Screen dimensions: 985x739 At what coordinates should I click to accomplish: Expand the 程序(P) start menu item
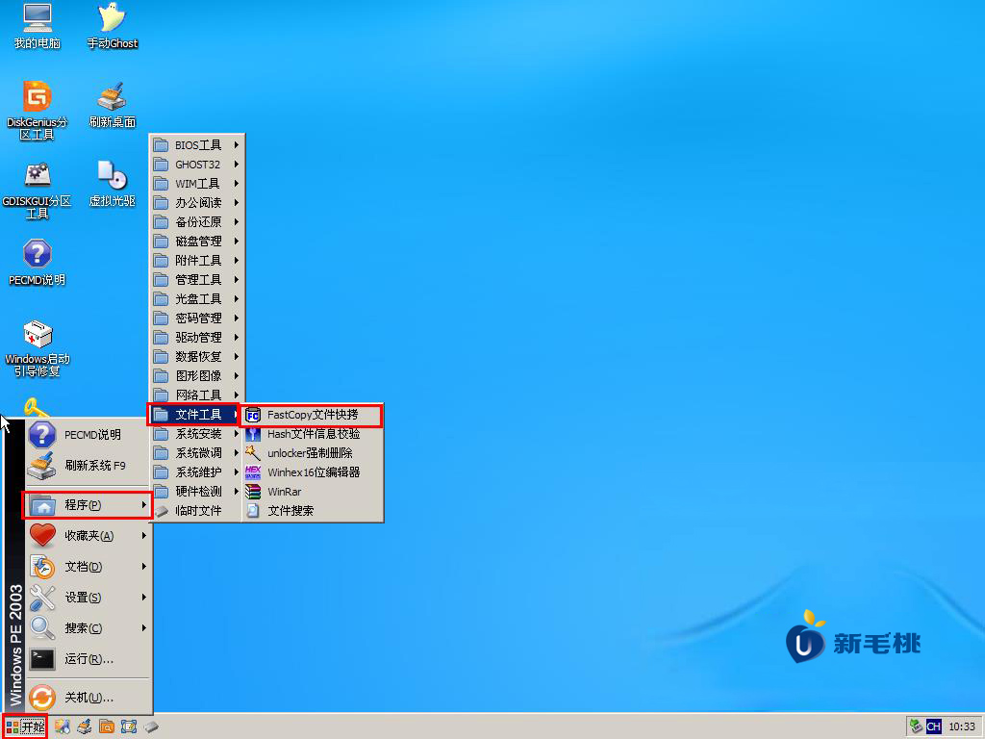pyautogui.click(x=88, y=505)
